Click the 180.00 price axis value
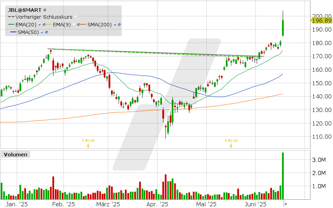The height and width of the screenshot is (208, 333). pos(322,43)
